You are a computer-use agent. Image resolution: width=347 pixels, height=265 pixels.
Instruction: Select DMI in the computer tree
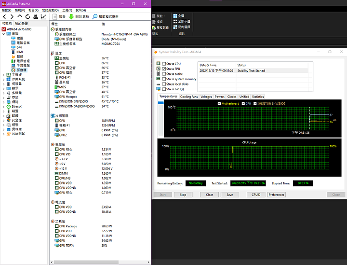[19, 47]
